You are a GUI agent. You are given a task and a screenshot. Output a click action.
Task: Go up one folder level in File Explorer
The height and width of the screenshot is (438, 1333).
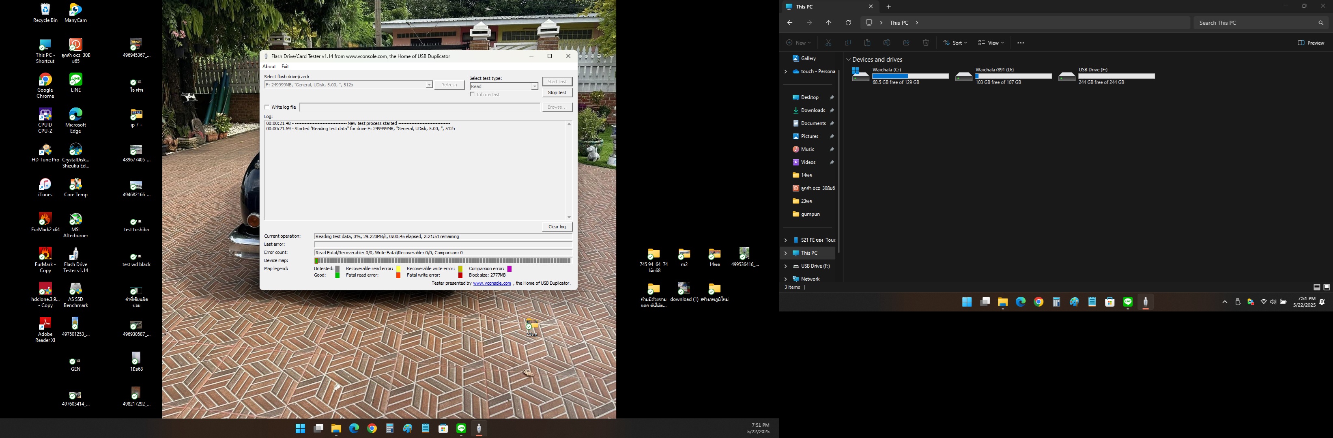[x=828, y=23]
